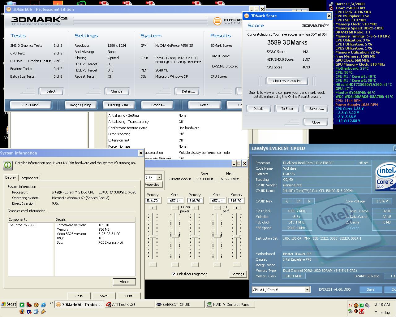This screenshot has width=396, height=317.
Task: Click the Gigabyte G icon in quick launch
Action: pos(29,312)
